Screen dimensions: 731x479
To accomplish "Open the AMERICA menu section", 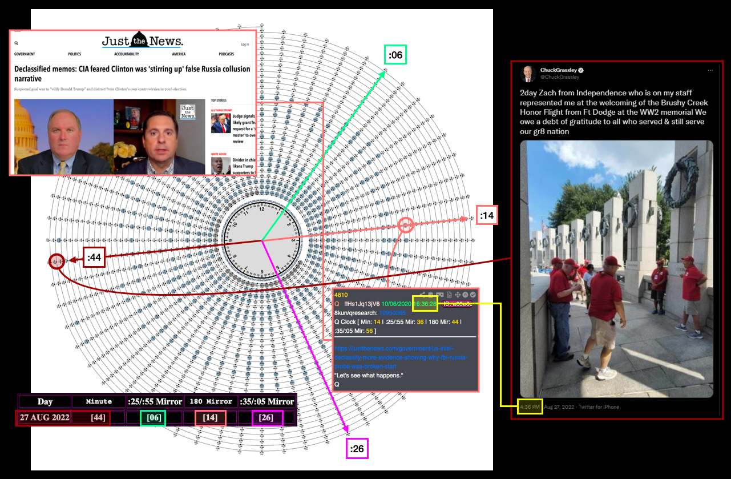I will click(x=179, y=54).
